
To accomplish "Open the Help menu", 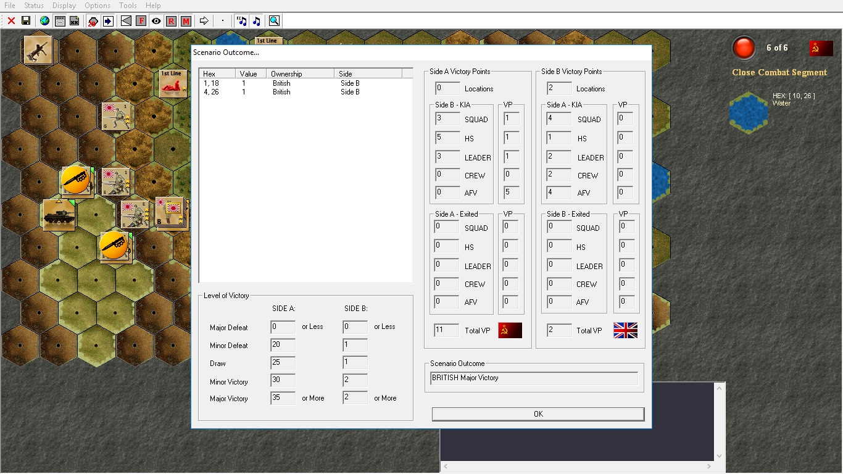I will (153, 6).
